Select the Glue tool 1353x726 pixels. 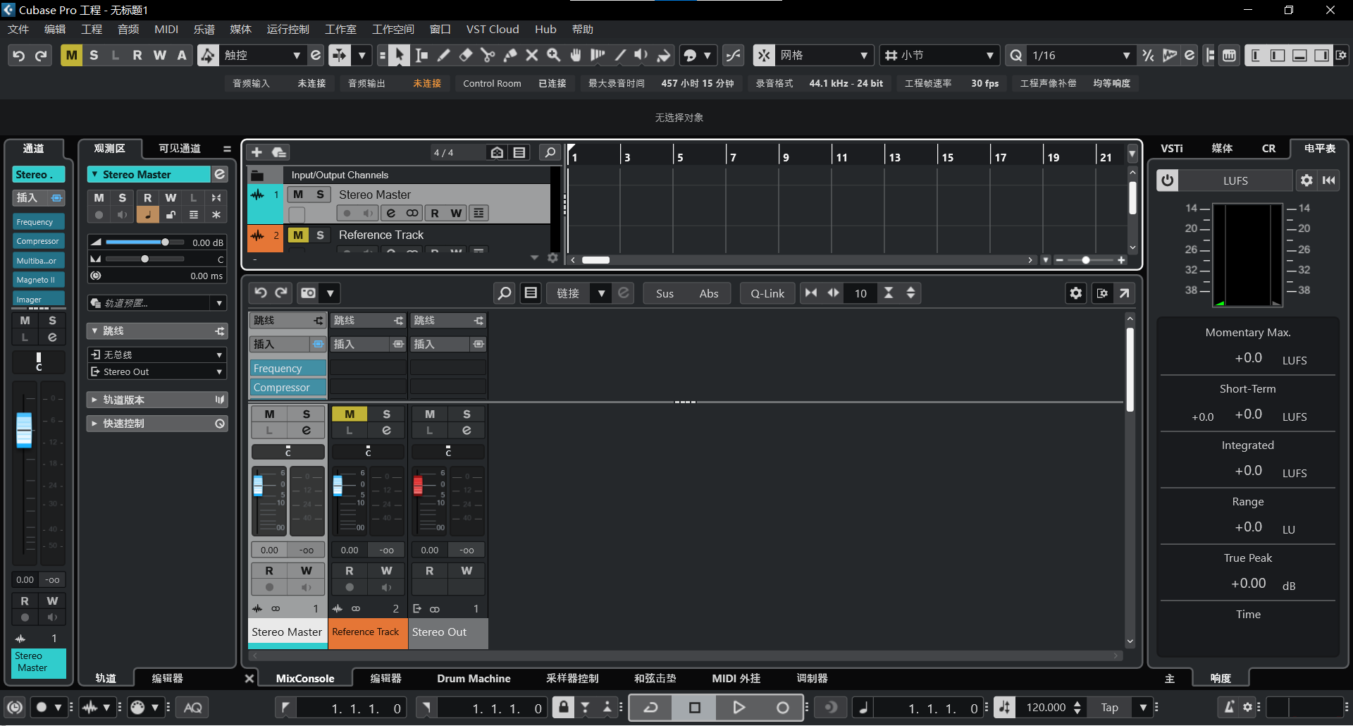(509, 55)
